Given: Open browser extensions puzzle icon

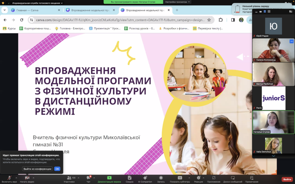Looking at the screenshot, I should pos(220,20).
